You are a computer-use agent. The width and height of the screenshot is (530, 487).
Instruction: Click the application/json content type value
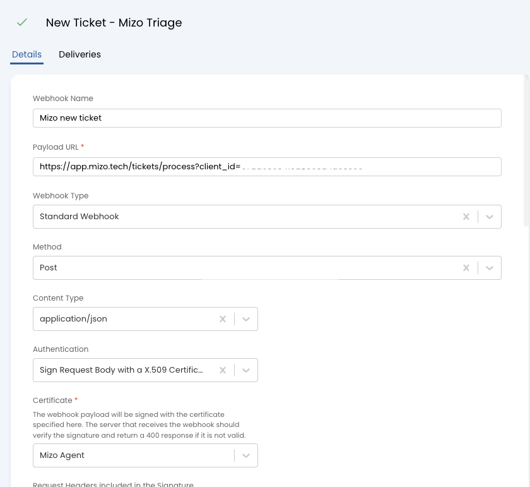(73, 319)
